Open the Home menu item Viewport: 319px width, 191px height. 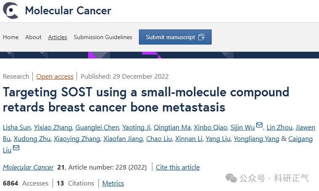point(11,37)
